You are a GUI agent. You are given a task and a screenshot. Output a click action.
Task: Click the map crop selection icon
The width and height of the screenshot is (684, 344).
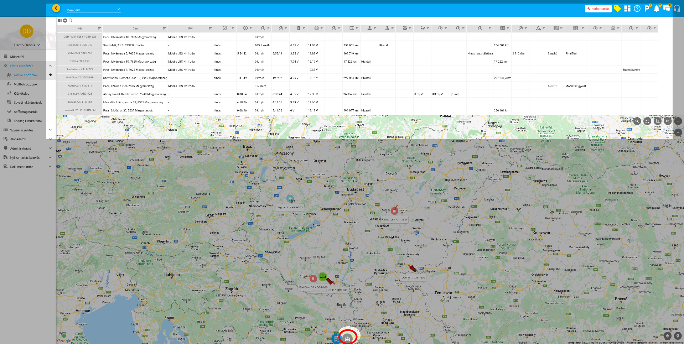pos(657,121)
